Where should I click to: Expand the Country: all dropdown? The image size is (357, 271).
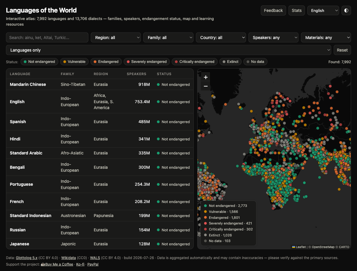pos(221,38)
